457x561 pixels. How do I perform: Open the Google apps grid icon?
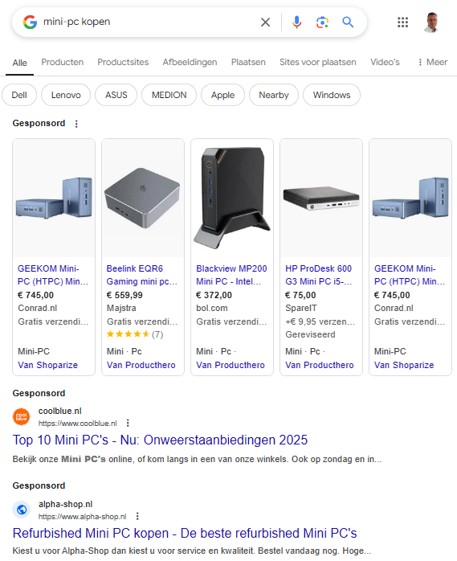pyautogui.click(x=402, y=23)
